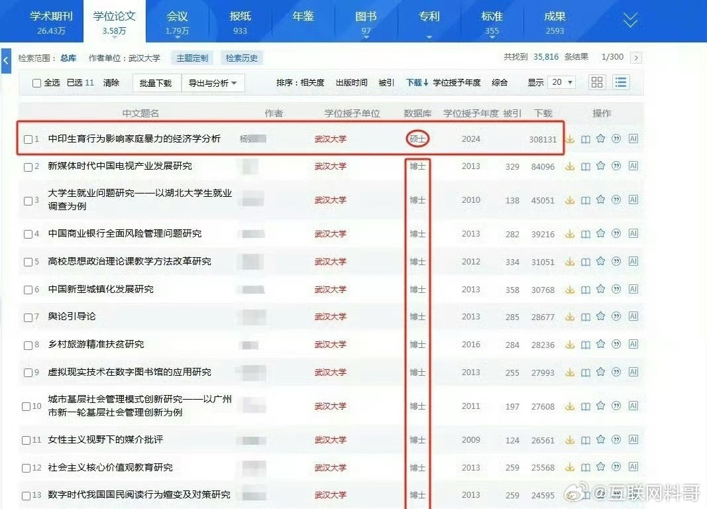Download icon for 舆论引导论 row

[570, 317]
